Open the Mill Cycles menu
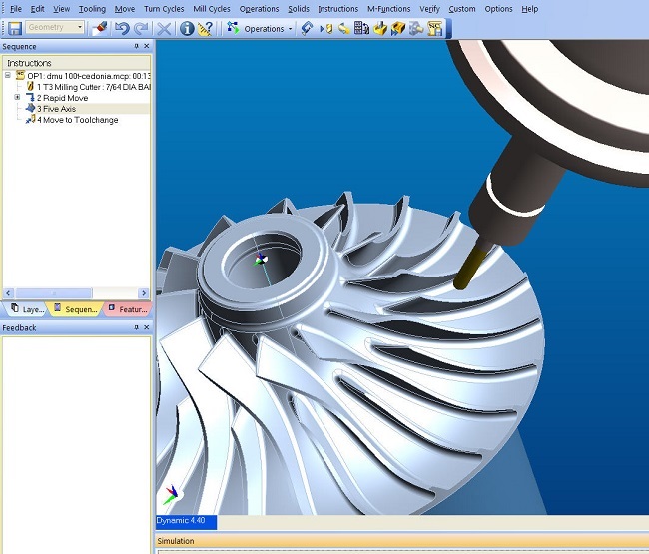The width and height of the screenshot is (649, 554). [211, 9]
